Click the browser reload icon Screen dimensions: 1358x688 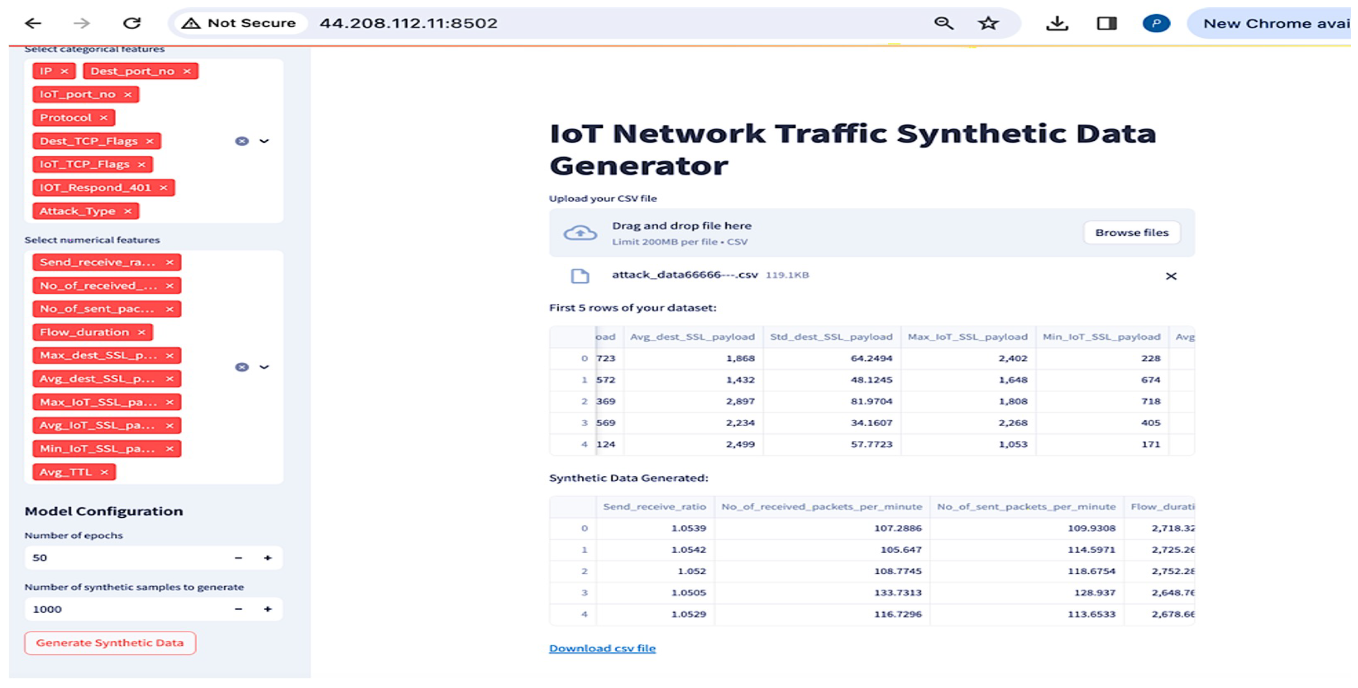(132, 23)
